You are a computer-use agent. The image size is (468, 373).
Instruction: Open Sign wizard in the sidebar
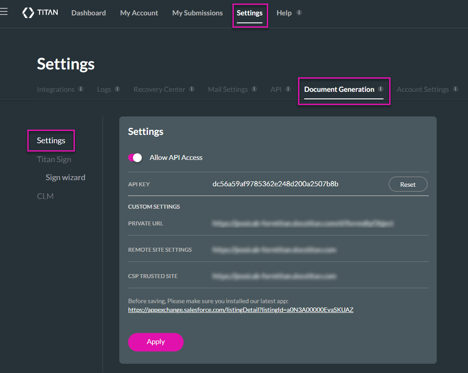click(65, 177)
